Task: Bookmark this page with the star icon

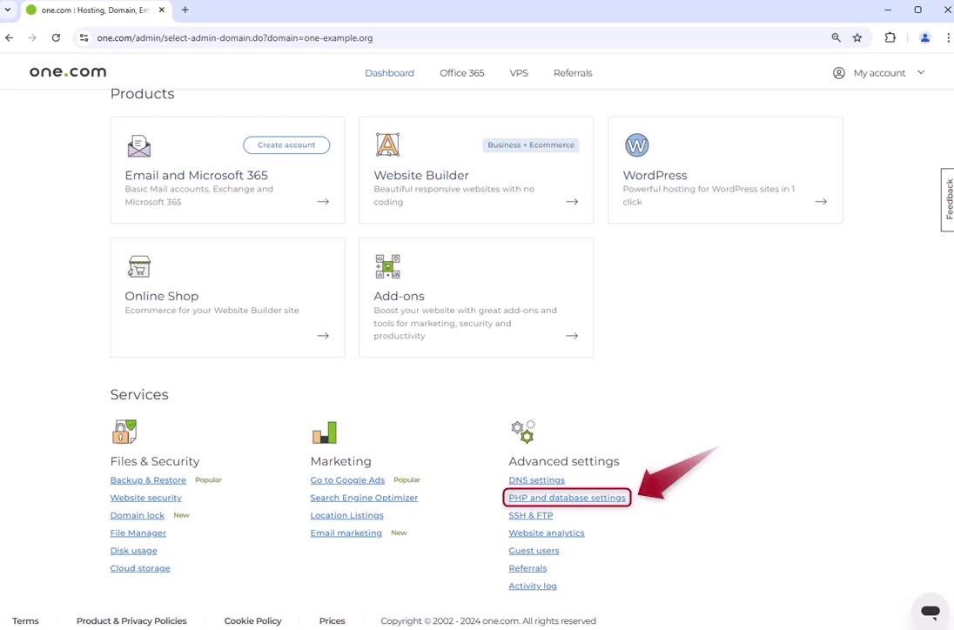Action: coord(857,38)
